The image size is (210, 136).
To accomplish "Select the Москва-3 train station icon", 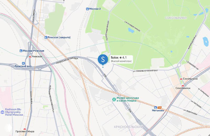I will coord(87,9).
